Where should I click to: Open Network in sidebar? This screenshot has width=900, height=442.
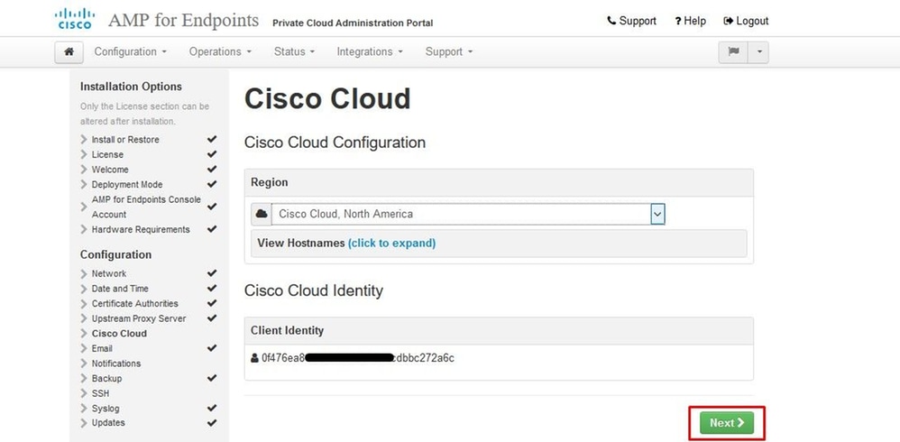pyautogui.click(x=109, y=274)
